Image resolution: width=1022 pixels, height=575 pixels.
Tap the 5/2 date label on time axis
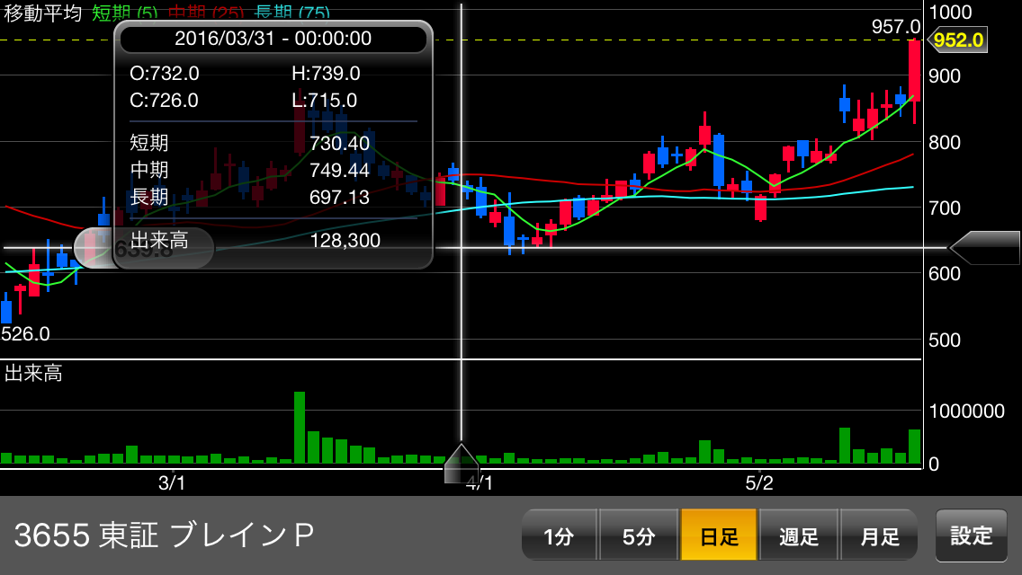click(x=759, y=482)
